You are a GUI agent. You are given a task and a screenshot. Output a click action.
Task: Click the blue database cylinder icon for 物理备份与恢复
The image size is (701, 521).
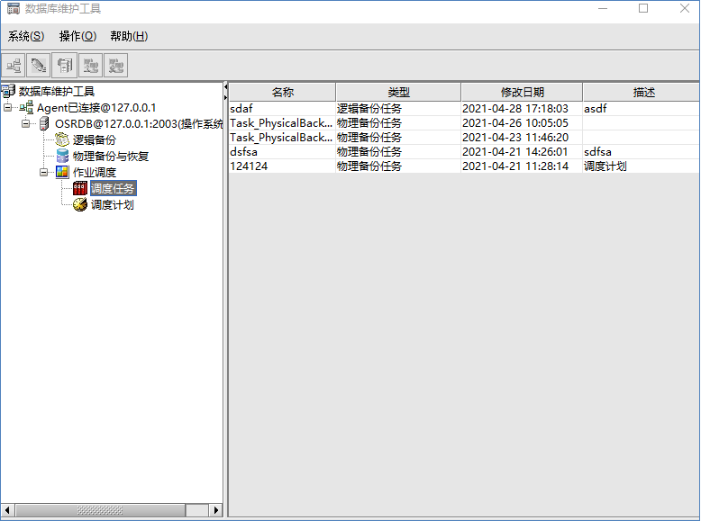pos(62,156)
